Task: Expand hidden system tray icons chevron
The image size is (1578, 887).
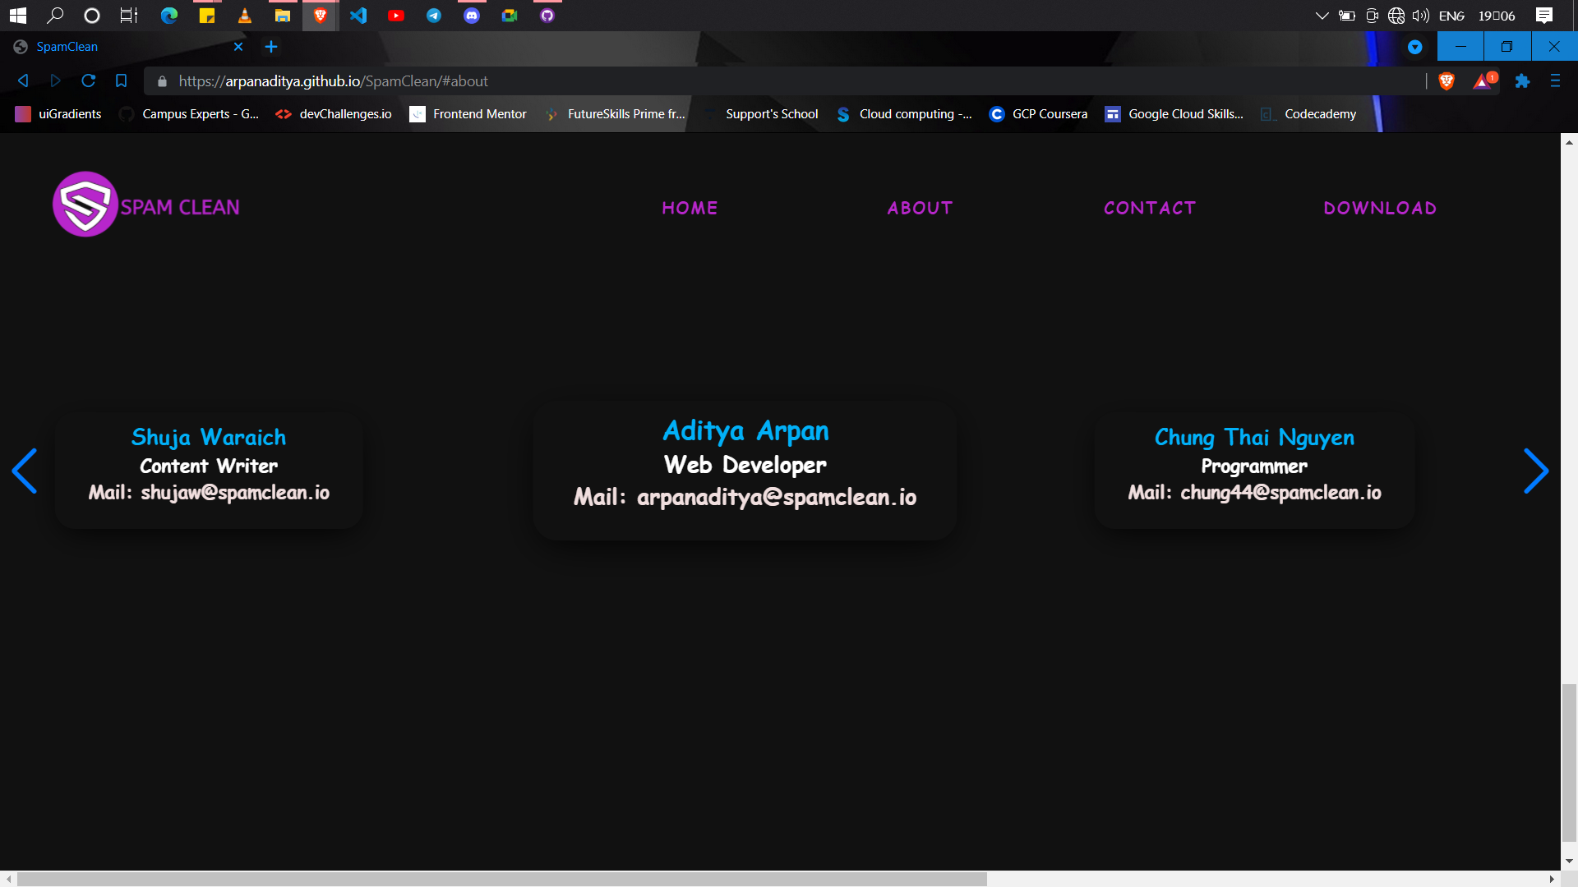Action: pyautogui.click(x=1322, y=15)
